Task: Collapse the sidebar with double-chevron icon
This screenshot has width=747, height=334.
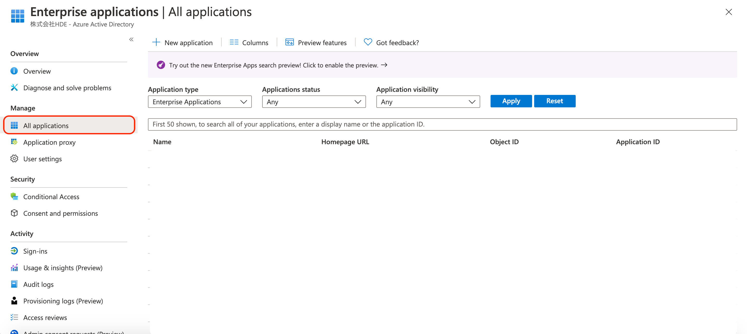Action: (x=131, y=39)
